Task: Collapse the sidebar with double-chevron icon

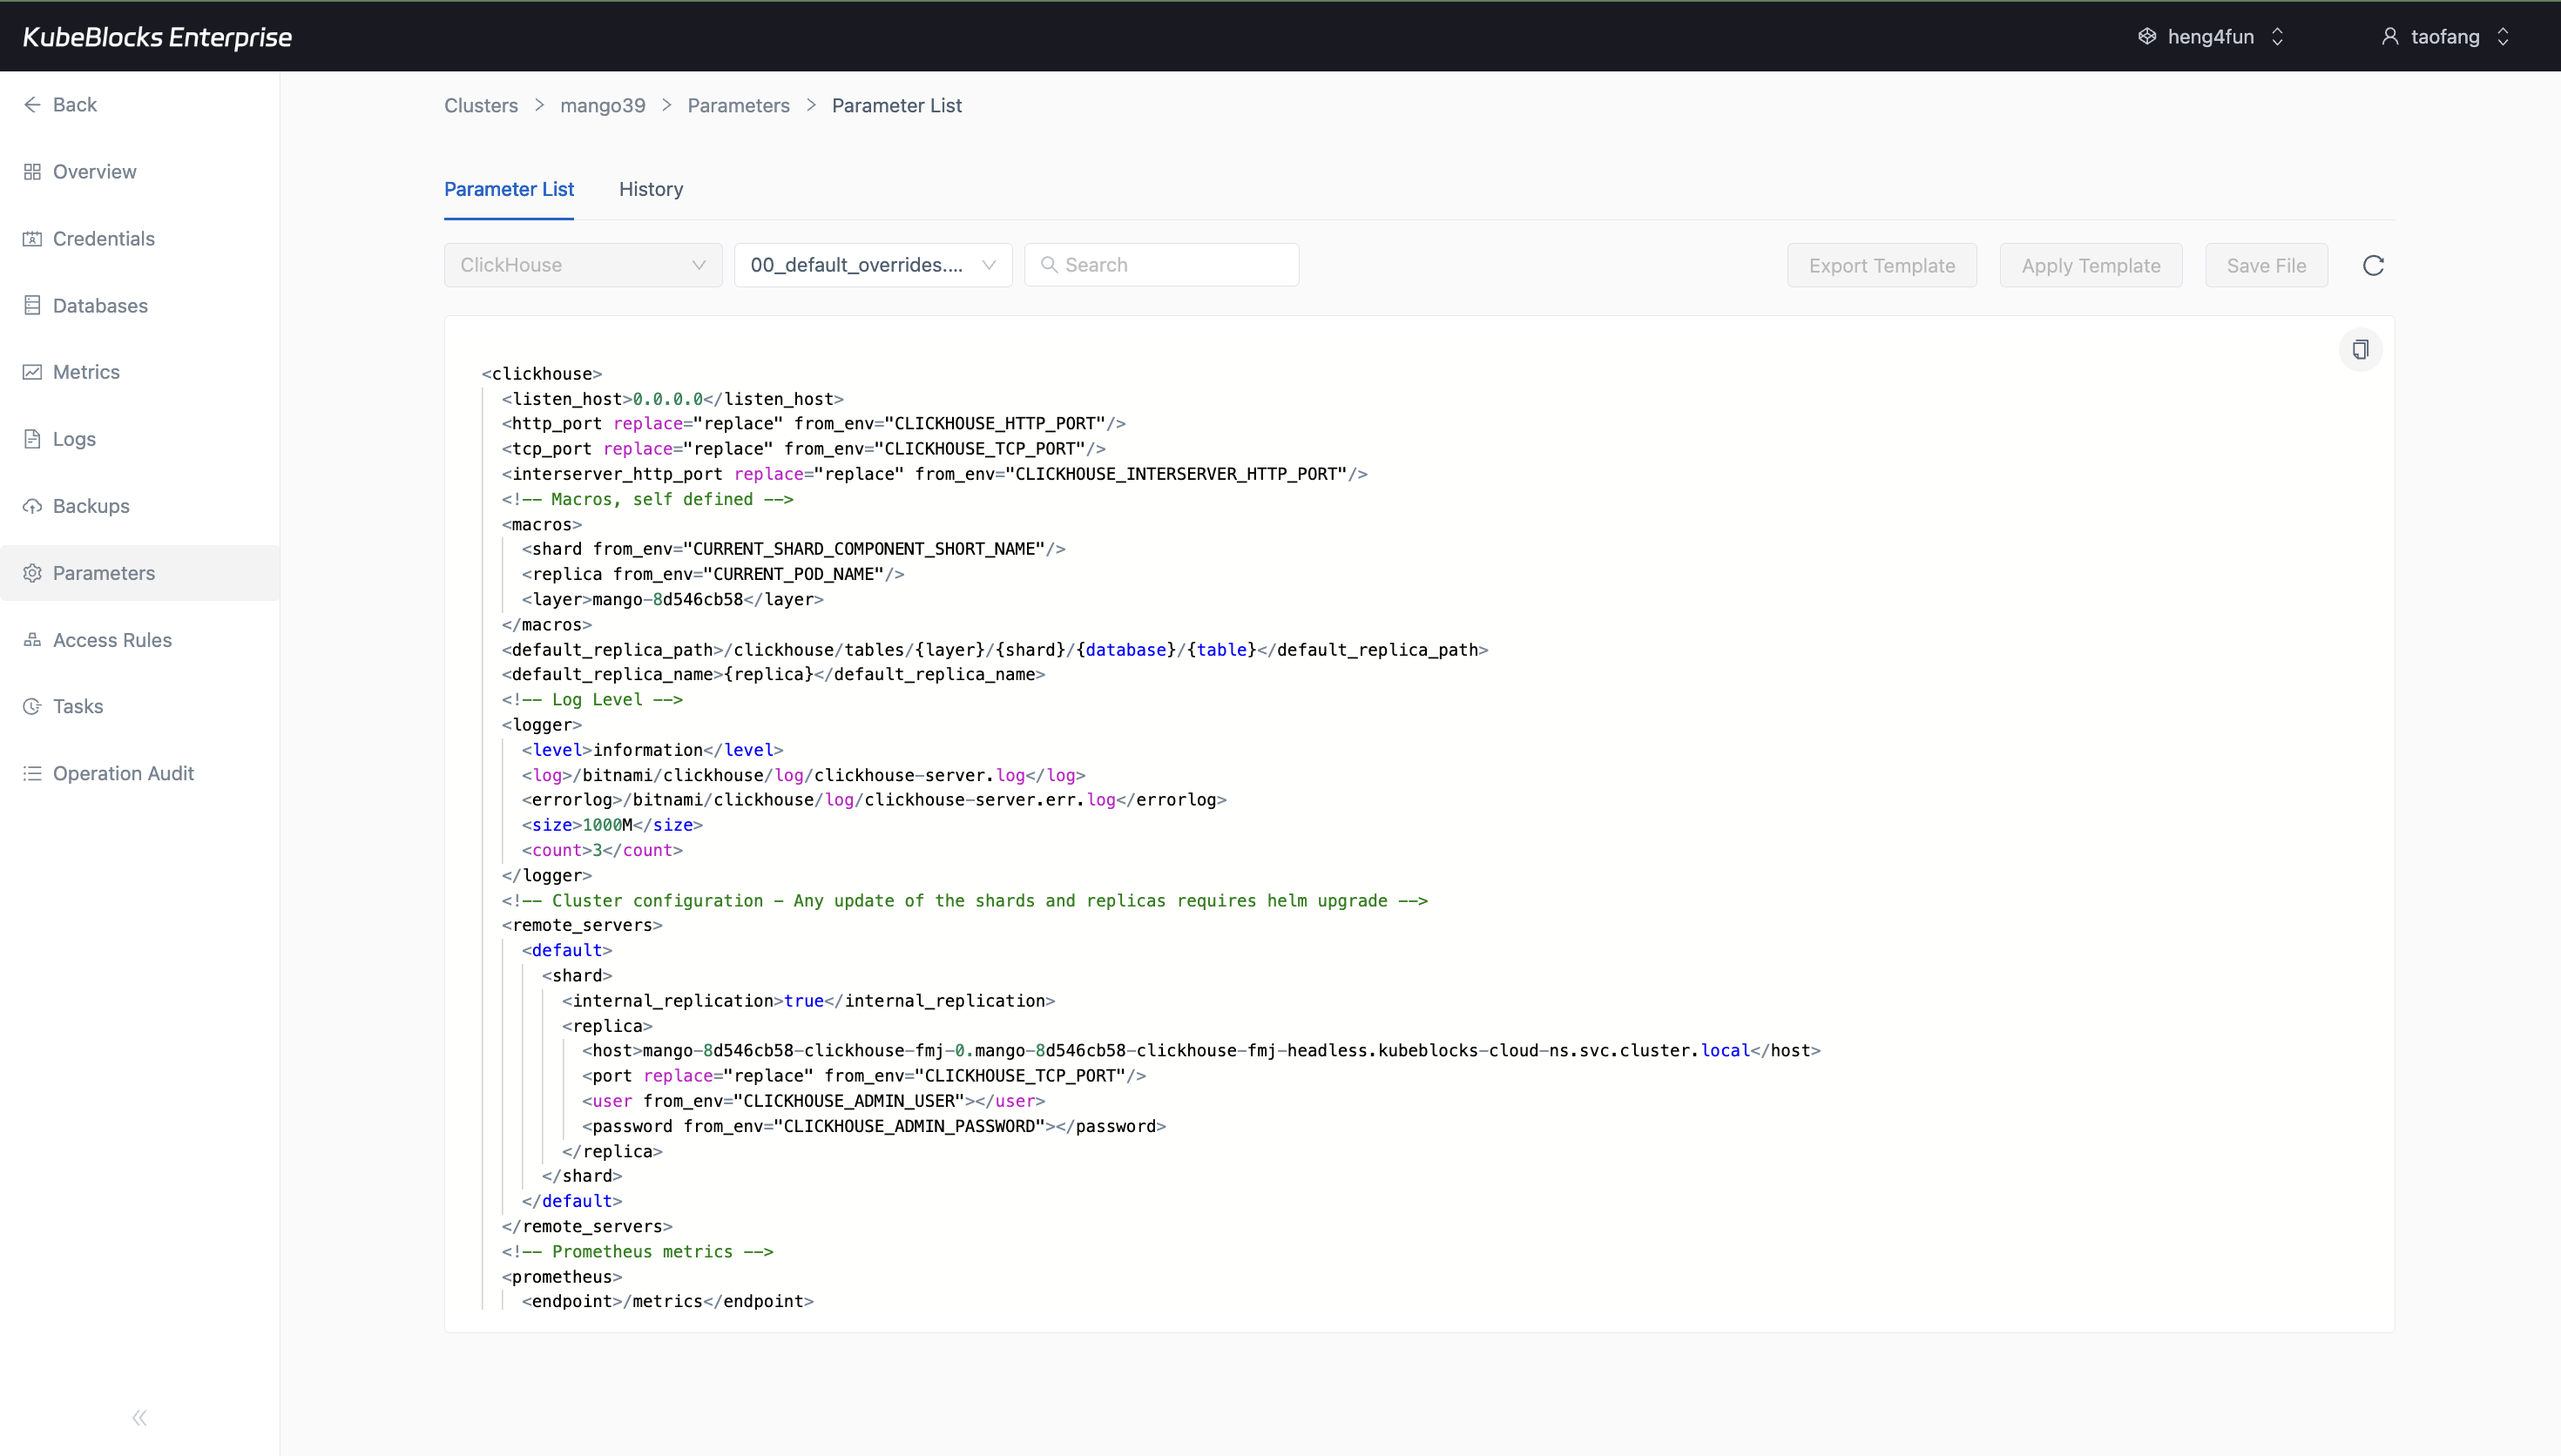Action: pos(139,1418)
